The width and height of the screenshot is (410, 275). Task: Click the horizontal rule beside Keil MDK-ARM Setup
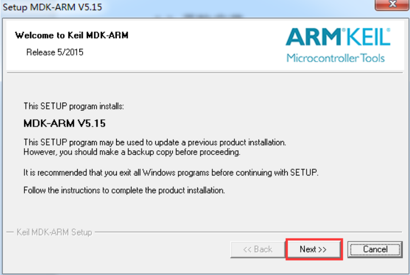(x=249, y=232)
